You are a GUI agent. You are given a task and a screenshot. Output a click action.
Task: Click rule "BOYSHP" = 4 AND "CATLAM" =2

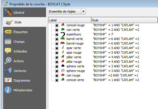pos(116,57)
